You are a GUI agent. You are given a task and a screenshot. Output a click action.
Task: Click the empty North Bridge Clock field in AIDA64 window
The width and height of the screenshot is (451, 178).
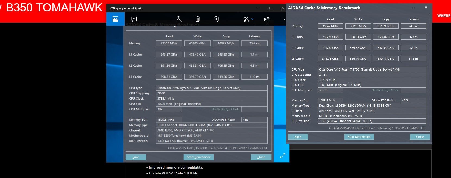(x=414, y=90)
